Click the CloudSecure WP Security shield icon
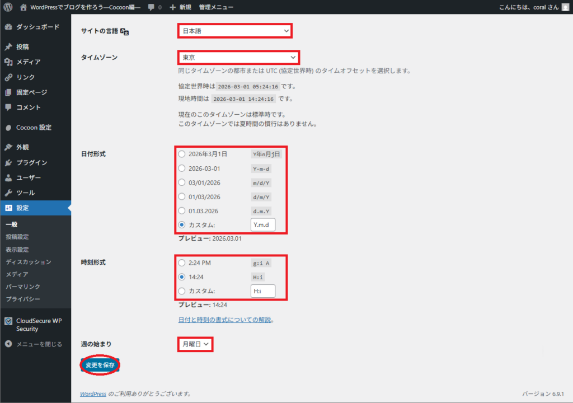 tap(8, 321)
